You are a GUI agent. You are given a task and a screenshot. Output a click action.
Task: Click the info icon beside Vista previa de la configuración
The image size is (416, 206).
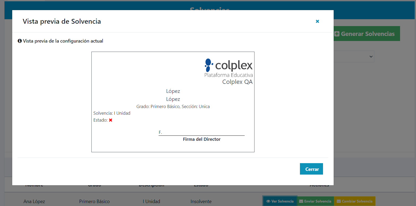[x=20, y=41]
